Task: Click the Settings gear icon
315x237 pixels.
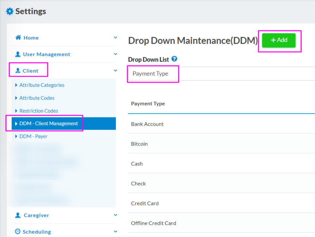Action: (10, 11)
